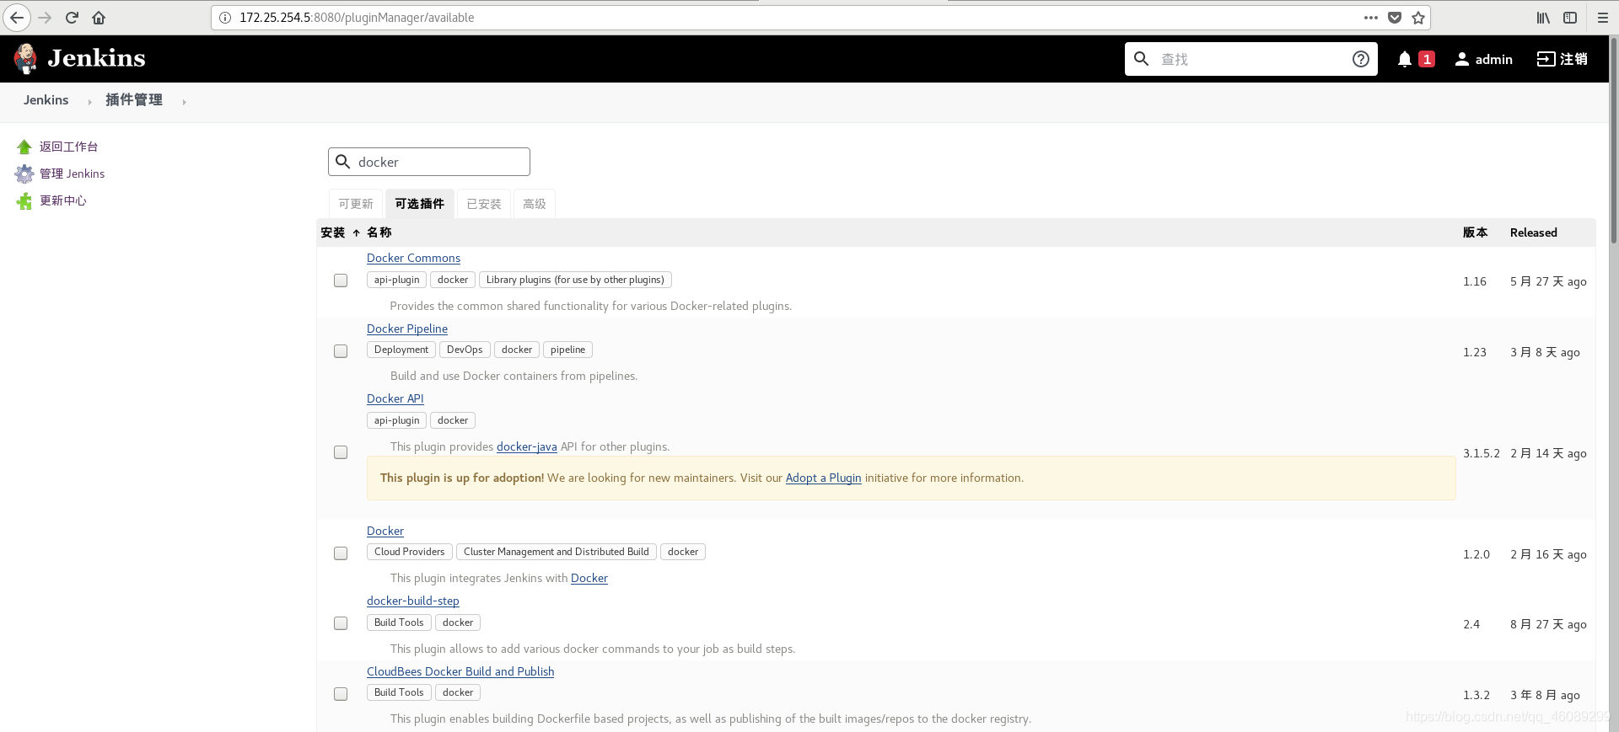This screenshot has width=1619, height=732.
Task: Open notifications bell icon
Action: click(x=1404, y=59)
